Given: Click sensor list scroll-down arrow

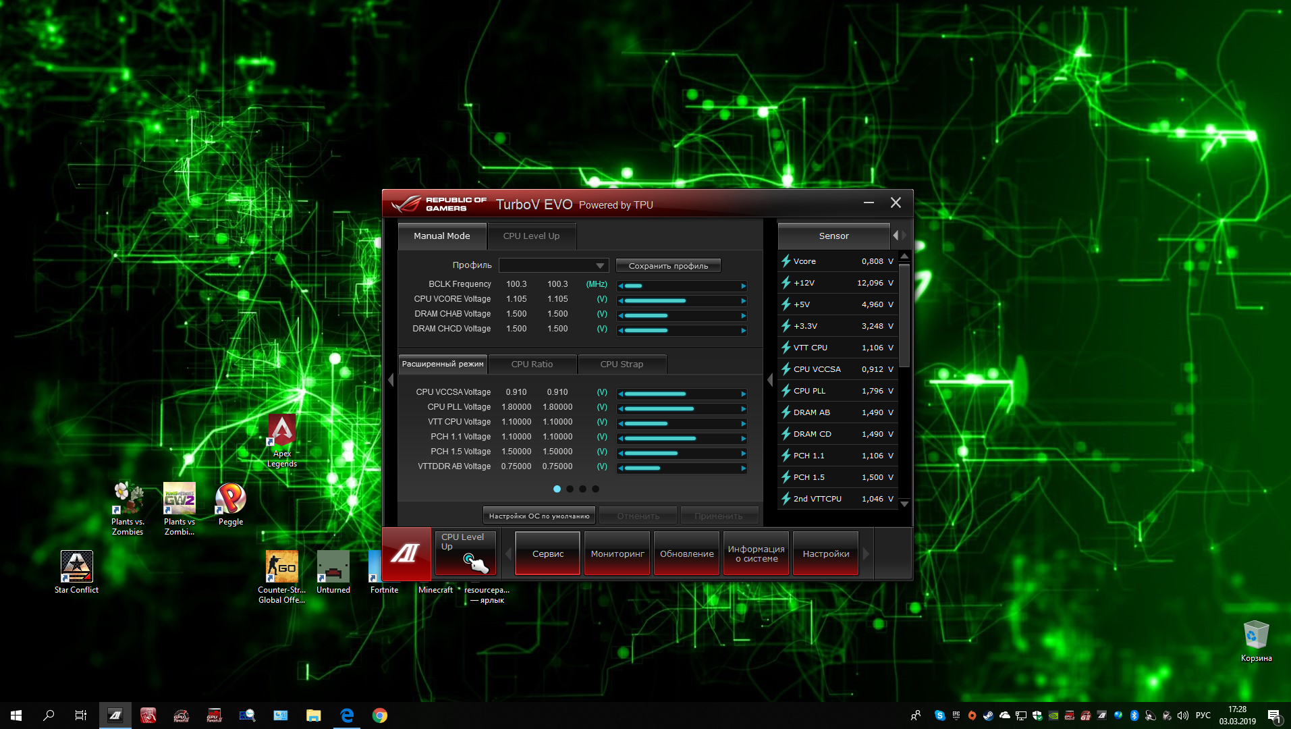Looking at the screenshot, I should click(904, 504).
